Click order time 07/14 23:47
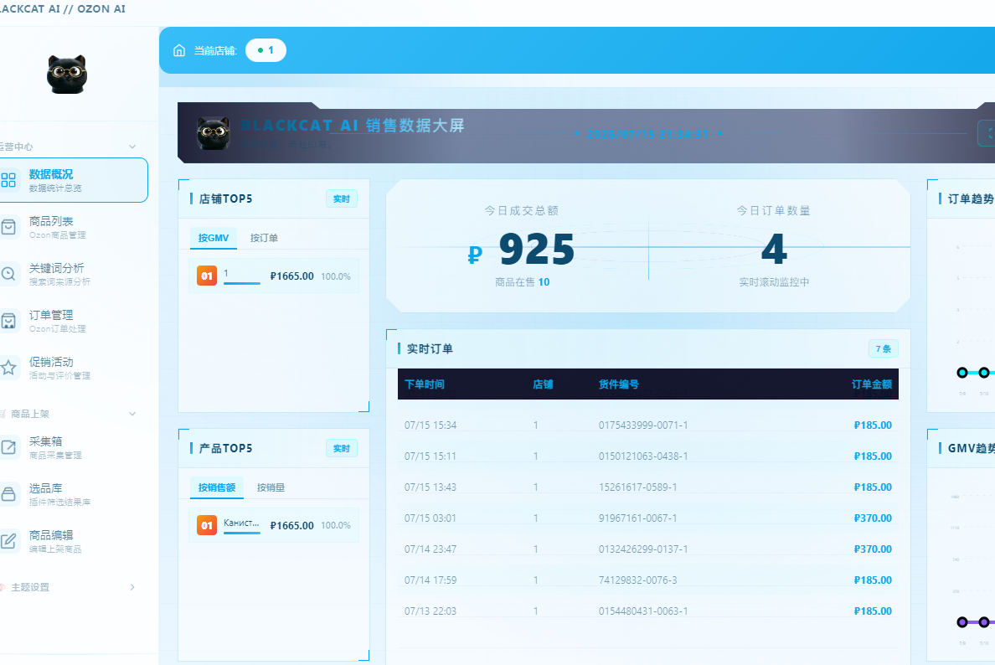The height and width of the screenshot is (665, 995). pos(430,549)
